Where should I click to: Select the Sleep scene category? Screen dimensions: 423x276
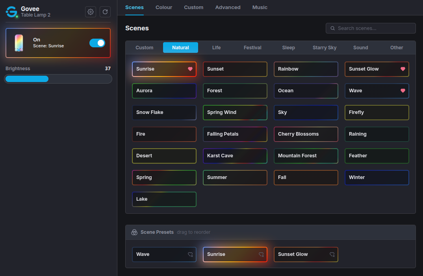click(288, 48)
